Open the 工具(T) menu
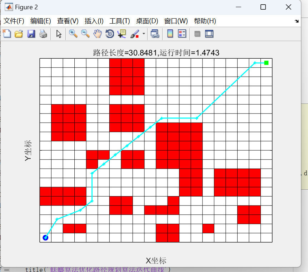This screenshot has width=308, height=272. (x=120, y=21)
